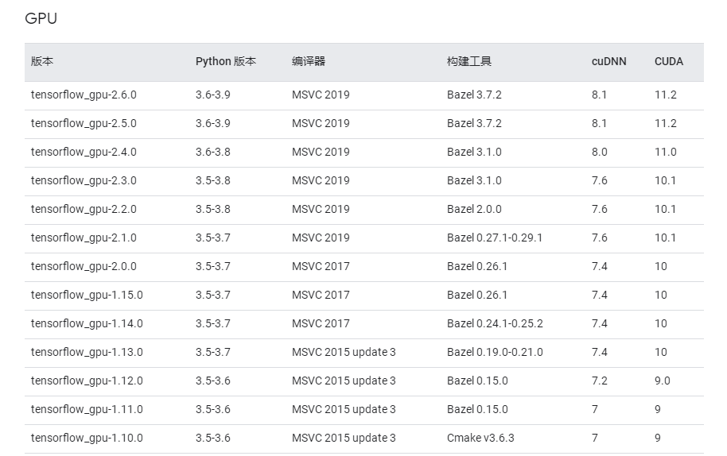This screenshot has width=727, height=456.
Task: Select the tensorflow_gpu-1.12.0 cell
Action: [x=87, y=381]
